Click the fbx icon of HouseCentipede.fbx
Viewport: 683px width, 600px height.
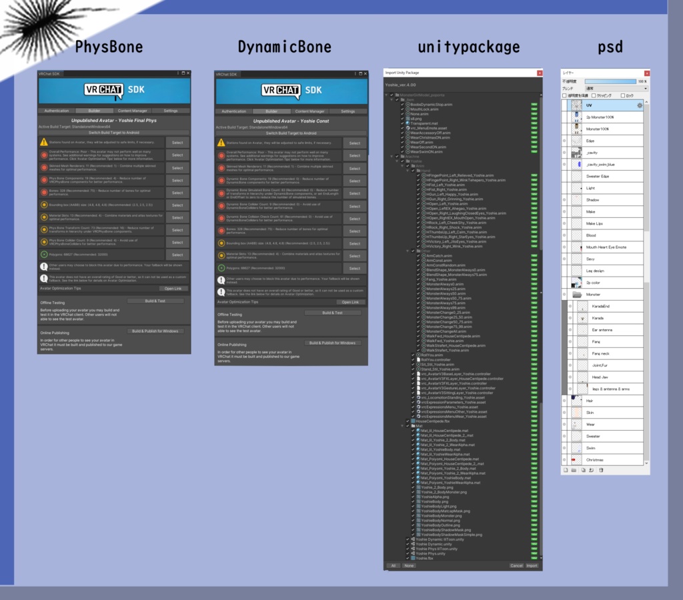[413, 421]
